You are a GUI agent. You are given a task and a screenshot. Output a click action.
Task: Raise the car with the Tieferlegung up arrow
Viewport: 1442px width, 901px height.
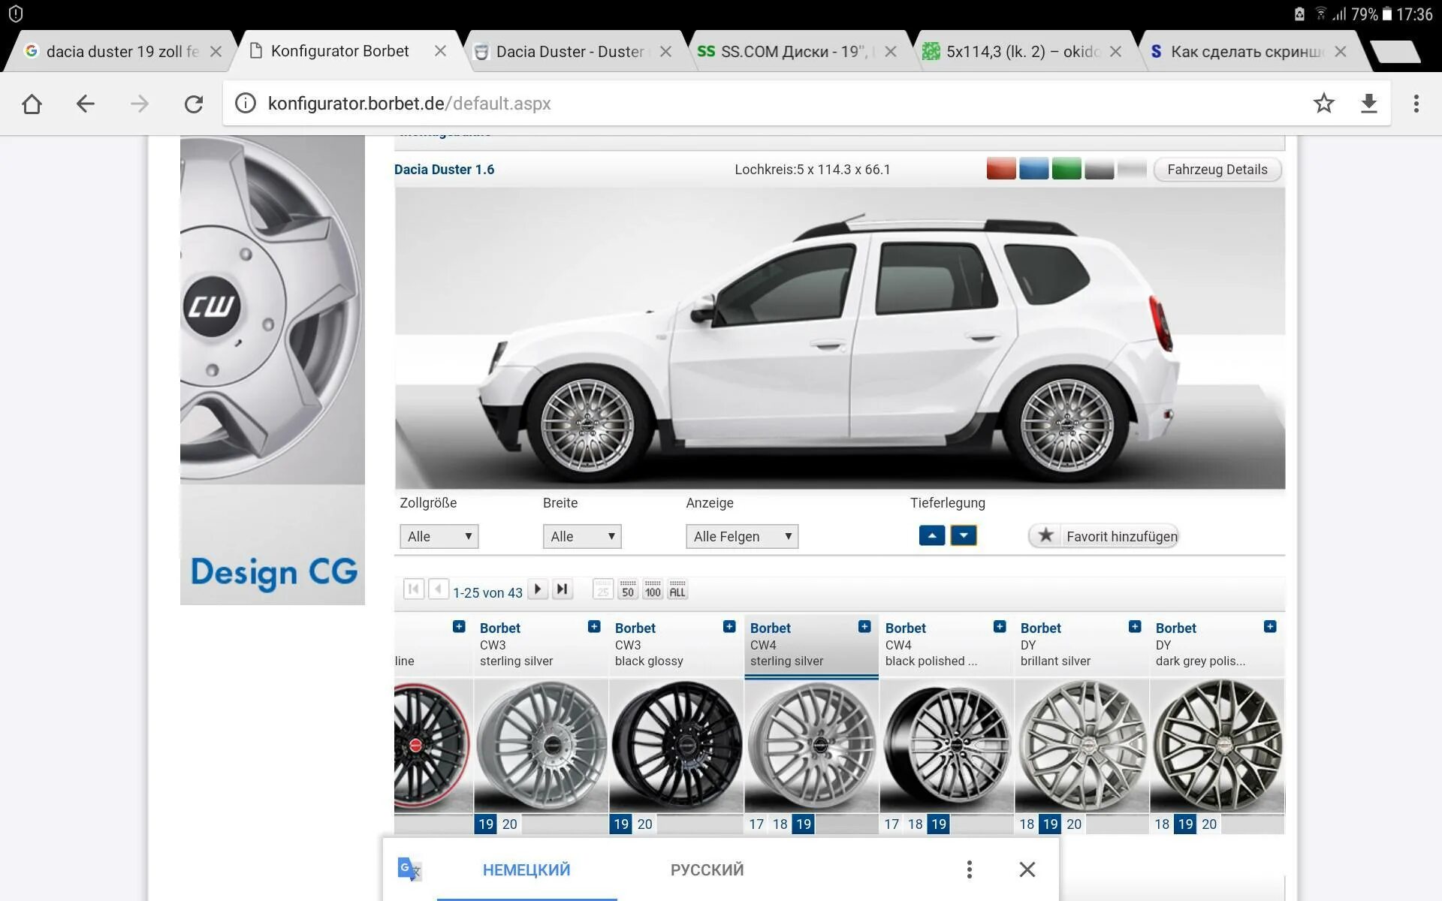tap(931, 535)
